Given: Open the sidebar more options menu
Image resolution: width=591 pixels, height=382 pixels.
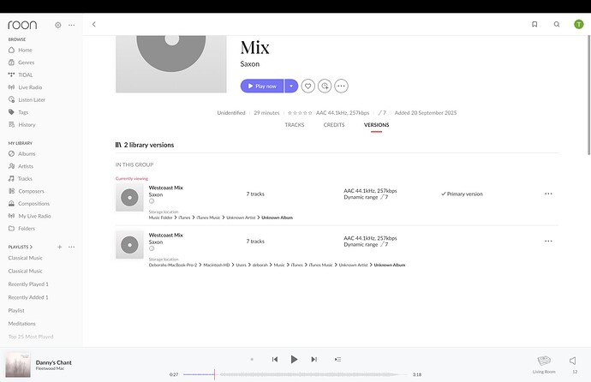Looking at the screenshot, I should (72, 25).
